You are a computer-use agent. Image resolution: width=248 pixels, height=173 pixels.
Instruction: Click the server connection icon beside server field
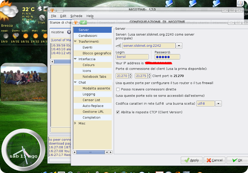(118, 46)
